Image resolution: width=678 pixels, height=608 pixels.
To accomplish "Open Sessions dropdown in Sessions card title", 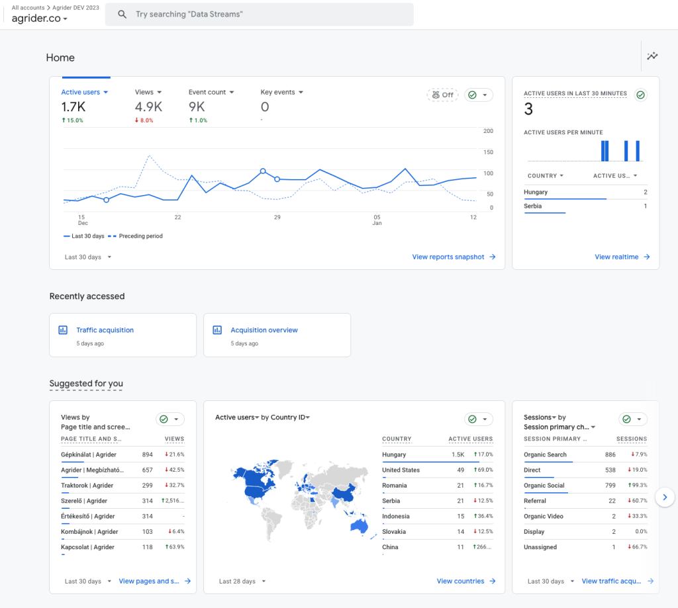I will pos(540,417).
